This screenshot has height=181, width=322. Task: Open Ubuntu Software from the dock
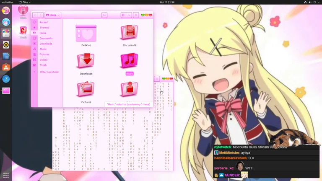[6, 67]
